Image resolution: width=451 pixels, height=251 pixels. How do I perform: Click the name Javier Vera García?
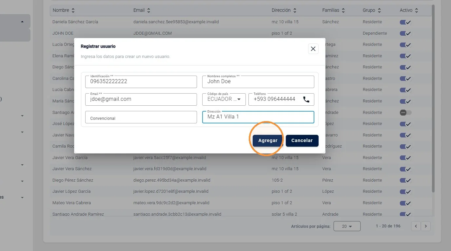pos(70,158)
